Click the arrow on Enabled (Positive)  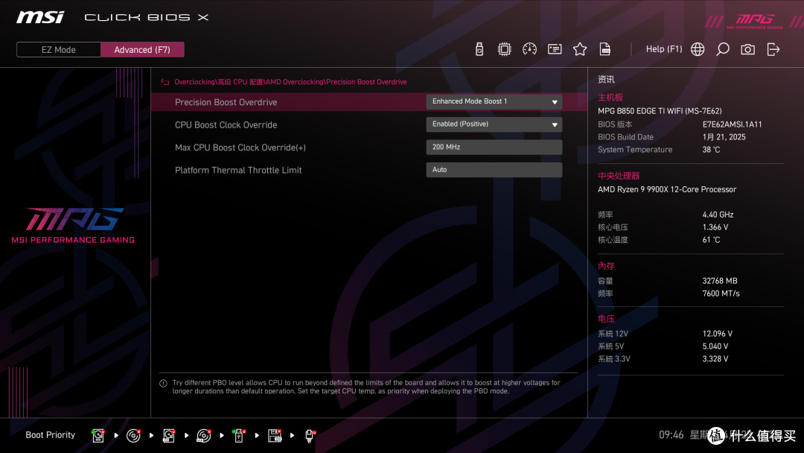[555, 124]
